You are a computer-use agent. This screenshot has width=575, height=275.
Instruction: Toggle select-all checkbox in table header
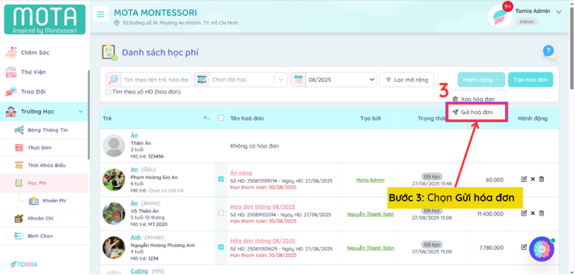(x=221, y=118)
